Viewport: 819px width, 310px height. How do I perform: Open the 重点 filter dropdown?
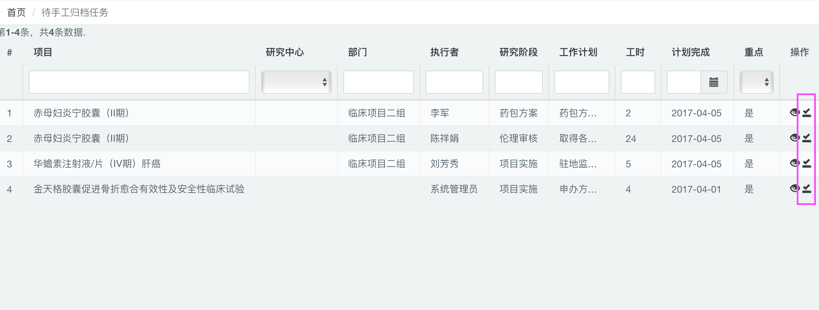pyautogui.click(x=757, y=82)
